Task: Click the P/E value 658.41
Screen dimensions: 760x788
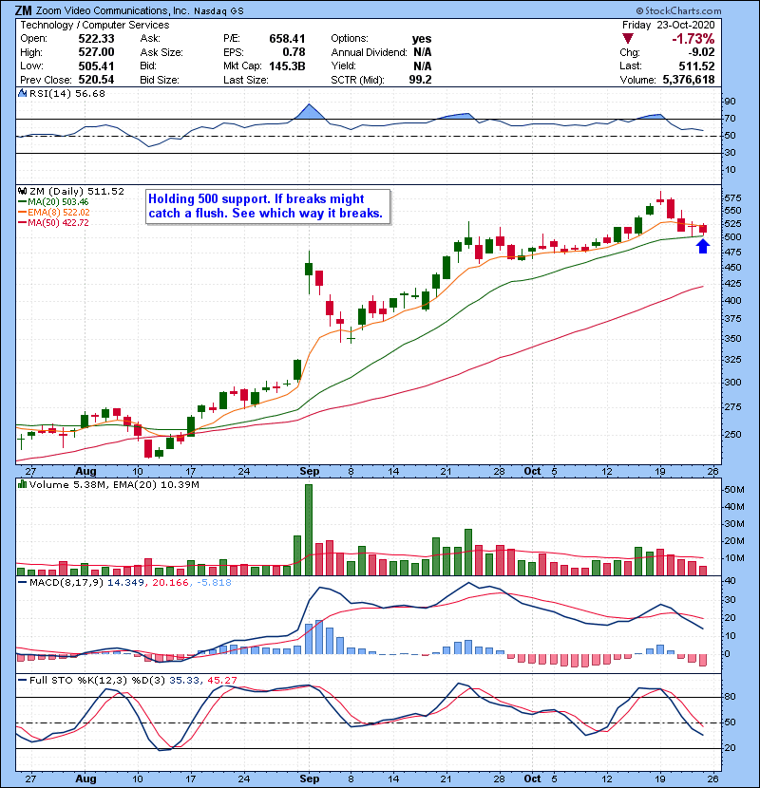Action: [x=287, y=39]
